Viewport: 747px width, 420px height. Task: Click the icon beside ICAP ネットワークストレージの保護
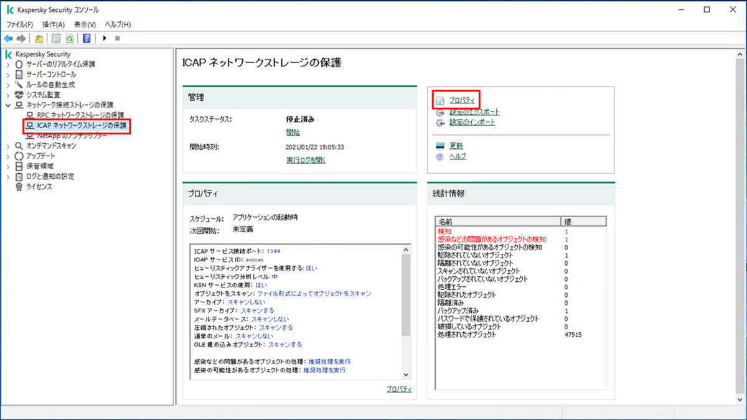tap(30, 125)
